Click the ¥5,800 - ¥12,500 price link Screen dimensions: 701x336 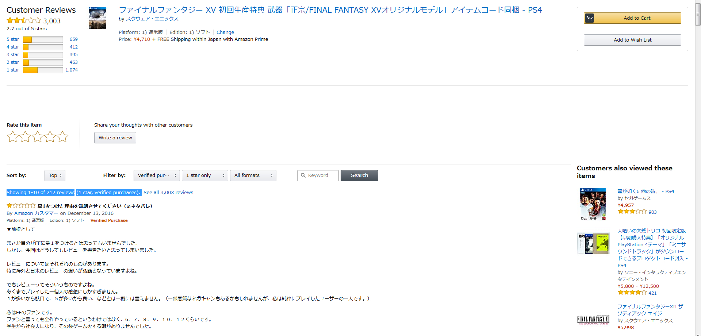638,286
